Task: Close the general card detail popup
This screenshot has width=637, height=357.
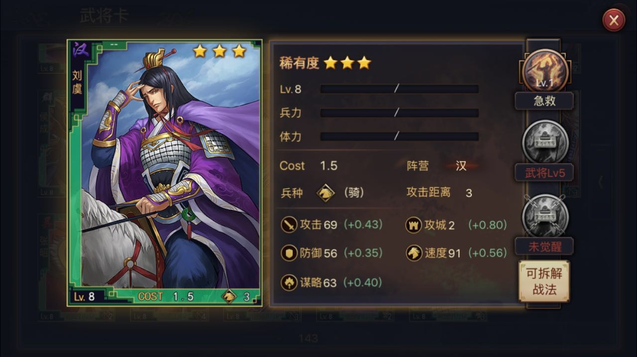Action: [x=614, y=20]
